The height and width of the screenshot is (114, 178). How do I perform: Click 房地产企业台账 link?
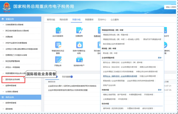tap(109, 85)
